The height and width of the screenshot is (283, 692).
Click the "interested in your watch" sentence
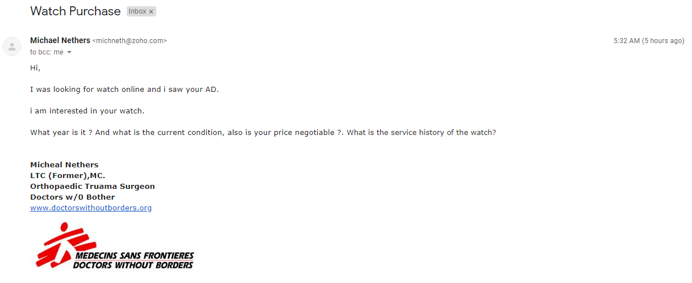[87, 111]
